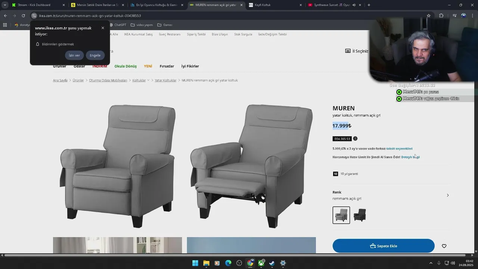
Task: Open the Chrome apps grid icon
Action: click(5, 25)
